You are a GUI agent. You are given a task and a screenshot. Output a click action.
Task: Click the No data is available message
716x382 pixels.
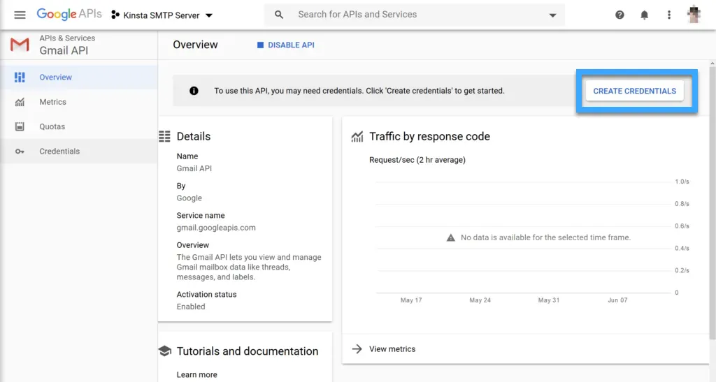coord(545,237)
